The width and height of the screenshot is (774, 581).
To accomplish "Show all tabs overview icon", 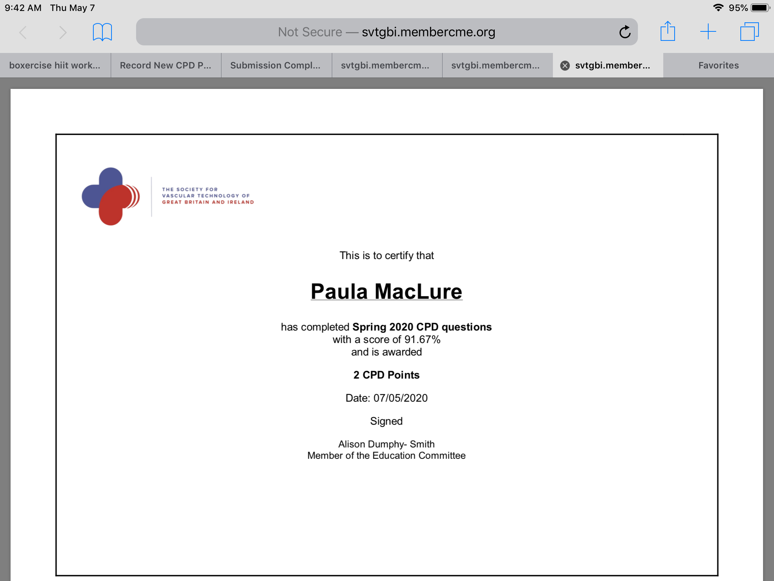I will coord(749,32).
